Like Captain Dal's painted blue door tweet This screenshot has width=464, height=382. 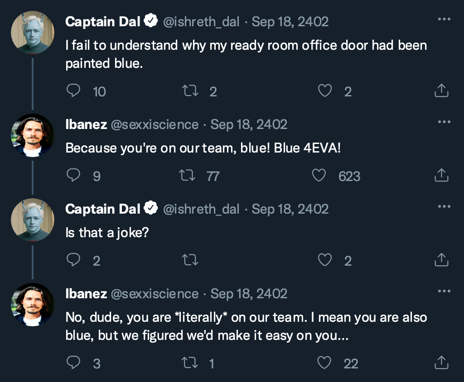325,91
